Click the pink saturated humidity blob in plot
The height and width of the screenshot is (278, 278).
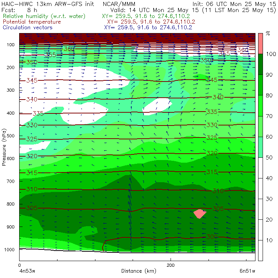pyautogui.click(x=199, y=214)
